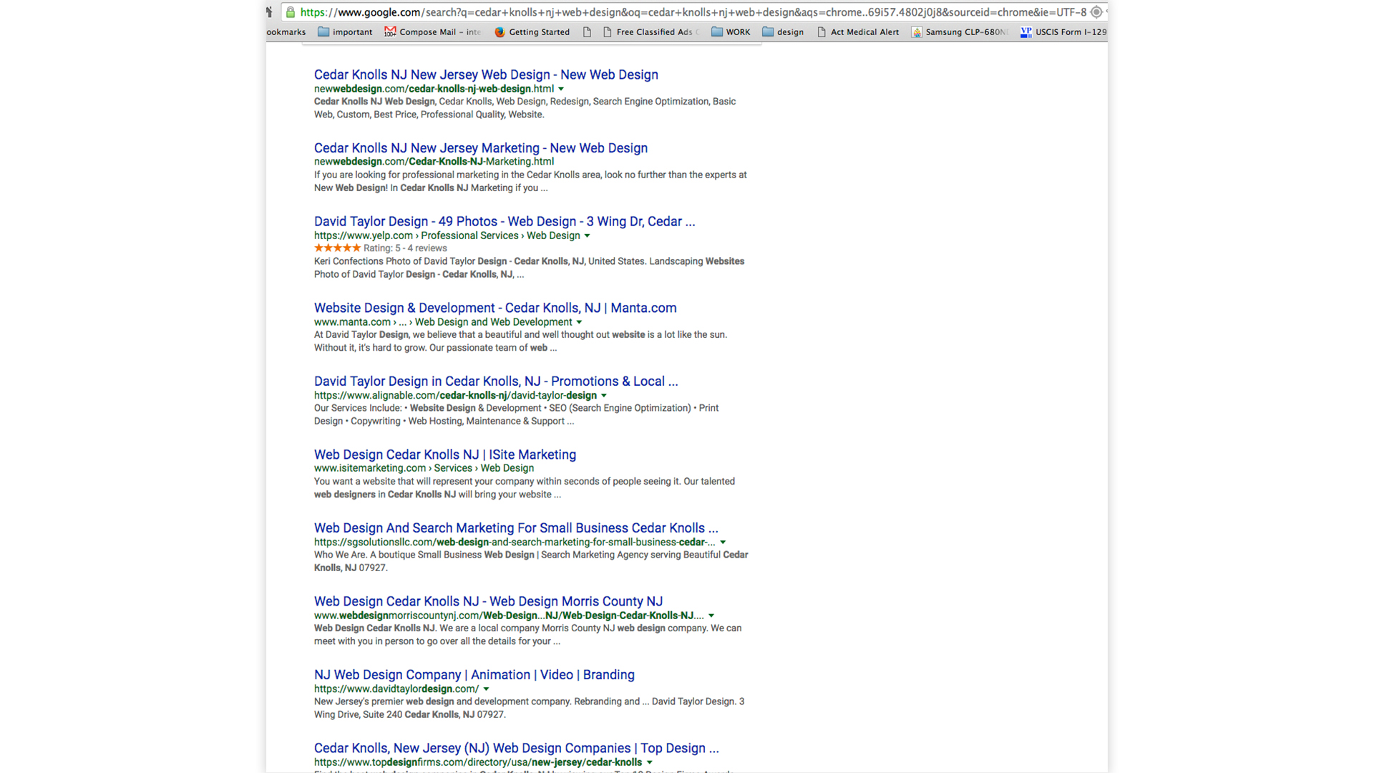The height and width of the screenshot is (773, 1374).
Task: Open 'David Taylor Design - 49 Photos' Yelp result
Action: pos(505,222)
